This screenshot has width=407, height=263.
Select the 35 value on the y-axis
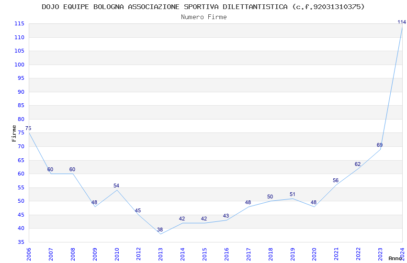(21, 242)
